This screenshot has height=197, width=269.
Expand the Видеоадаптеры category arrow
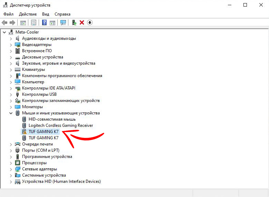[11, 45]
